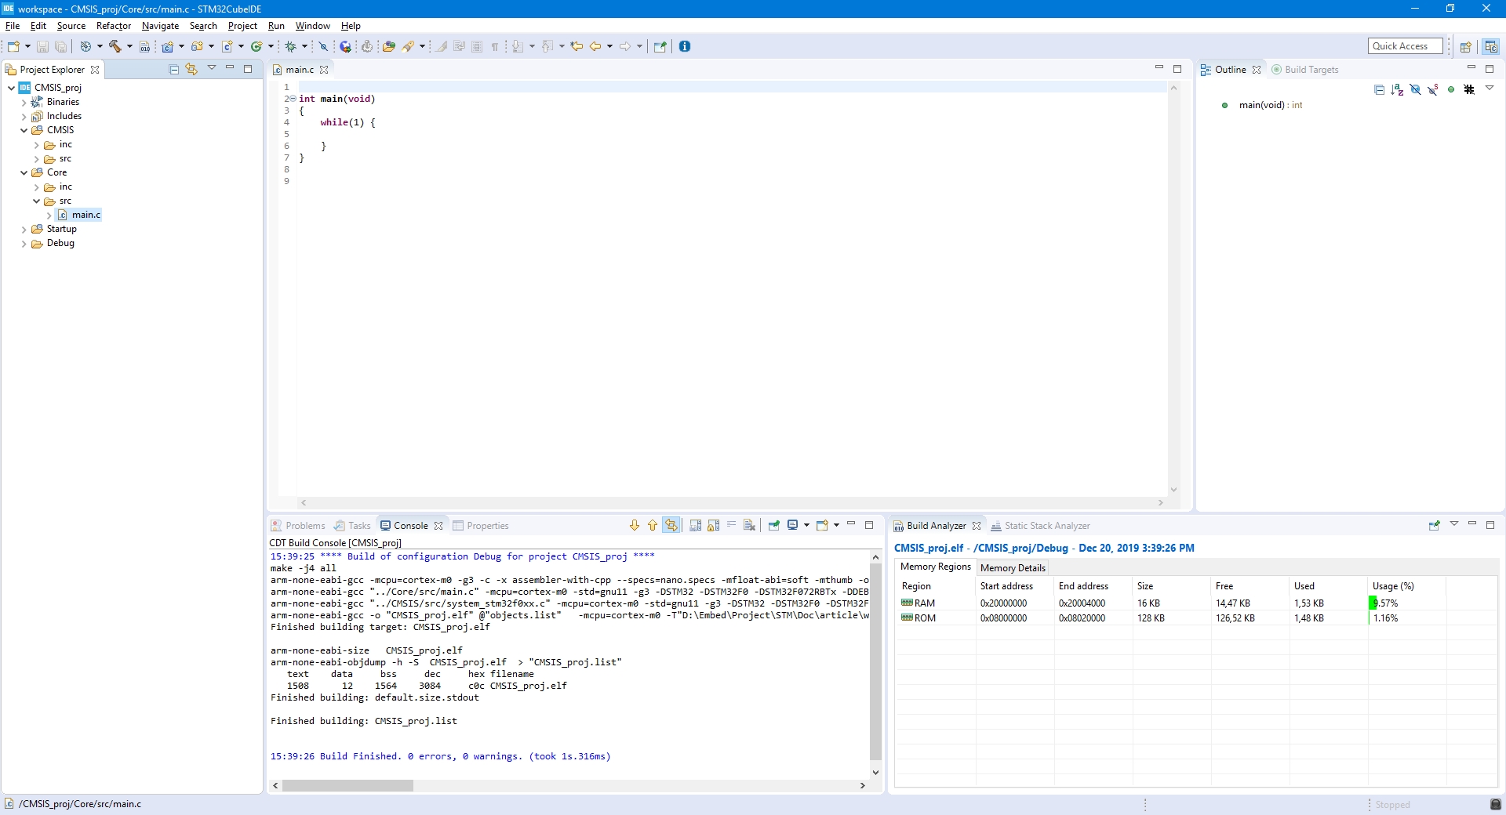Clear the console output
1506x815 pixels.
pos(749,525)
